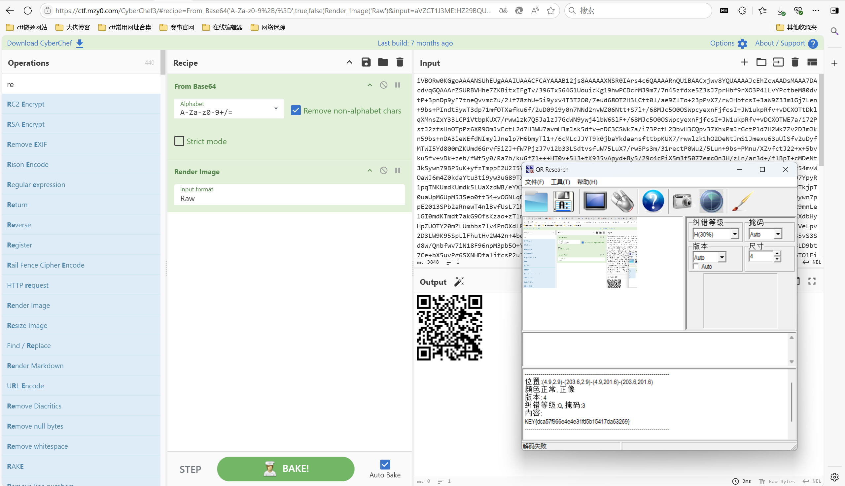
Task: Increase the 尺寸 stepper value
Action: click(x=778, y=254)
